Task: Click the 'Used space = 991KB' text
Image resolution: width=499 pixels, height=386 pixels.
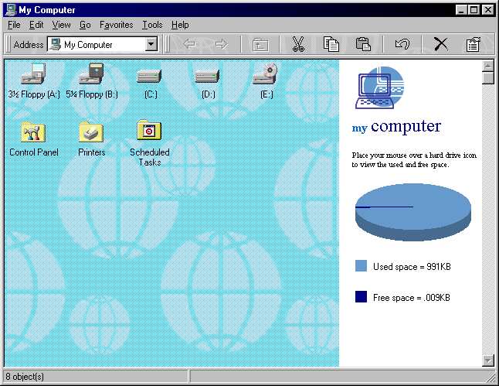Action: [x=412, y=266]
